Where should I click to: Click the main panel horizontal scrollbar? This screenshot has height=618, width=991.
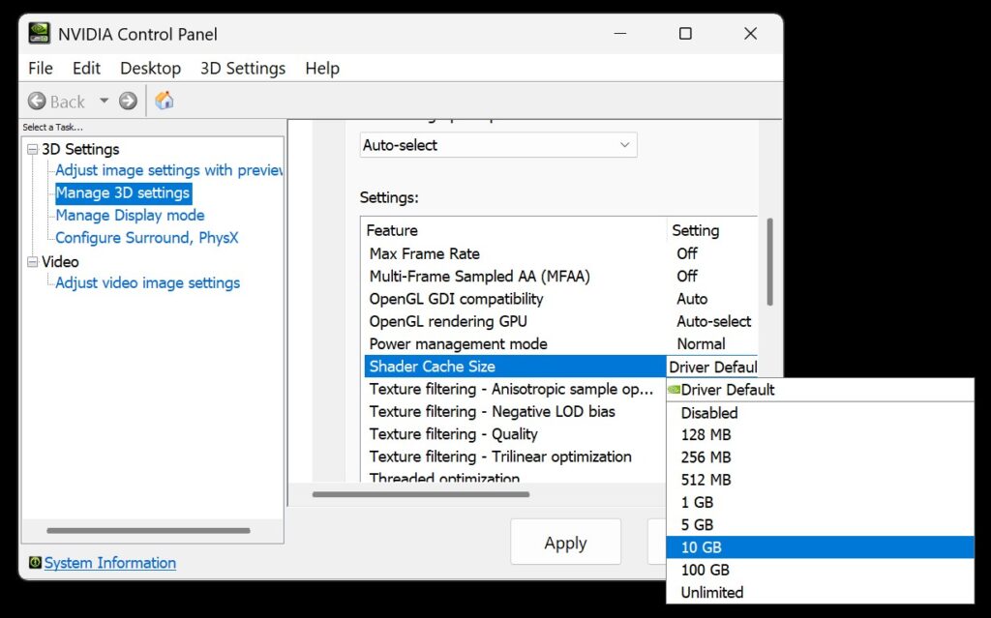coord(421,494)
